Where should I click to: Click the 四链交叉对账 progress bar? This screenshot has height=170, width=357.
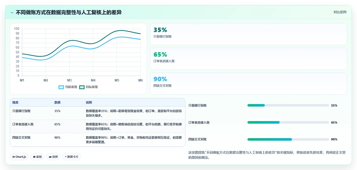(x=288, y=139)
